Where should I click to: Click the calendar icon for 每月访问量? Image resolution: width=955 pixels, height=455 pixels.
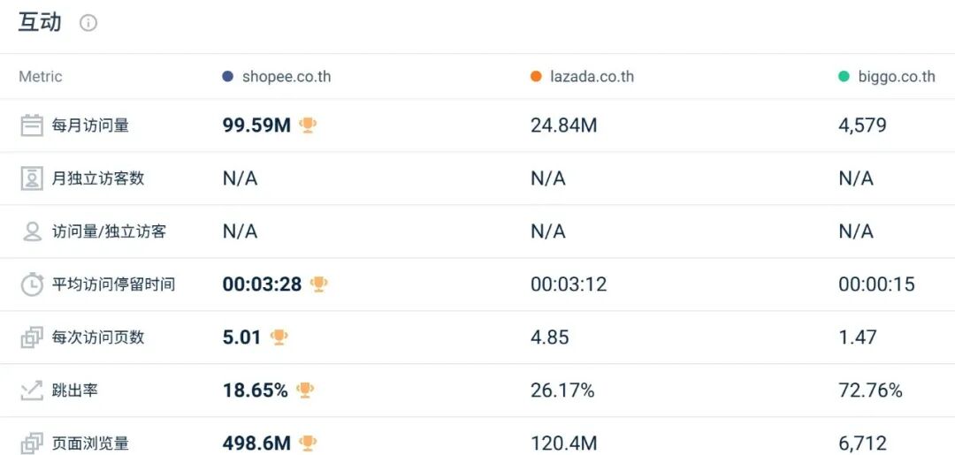32,125
